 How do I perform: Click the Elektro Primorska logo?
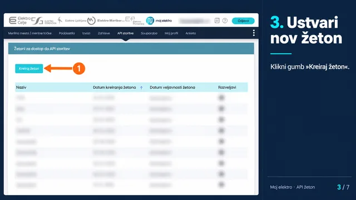coord(135,21)
